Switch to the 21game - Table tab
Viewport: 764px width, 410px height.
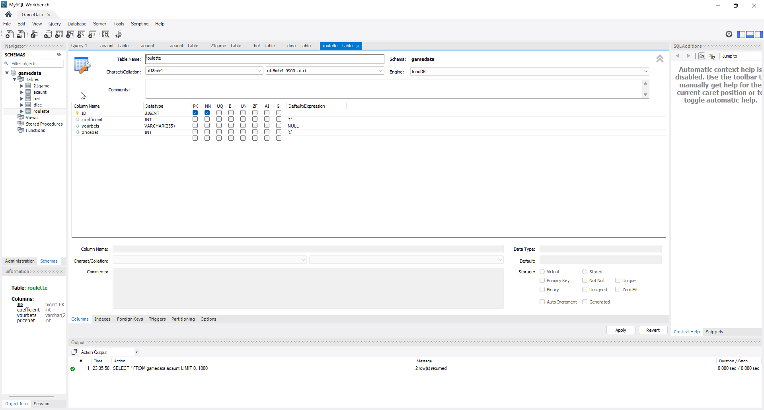[x=226, y=46]
